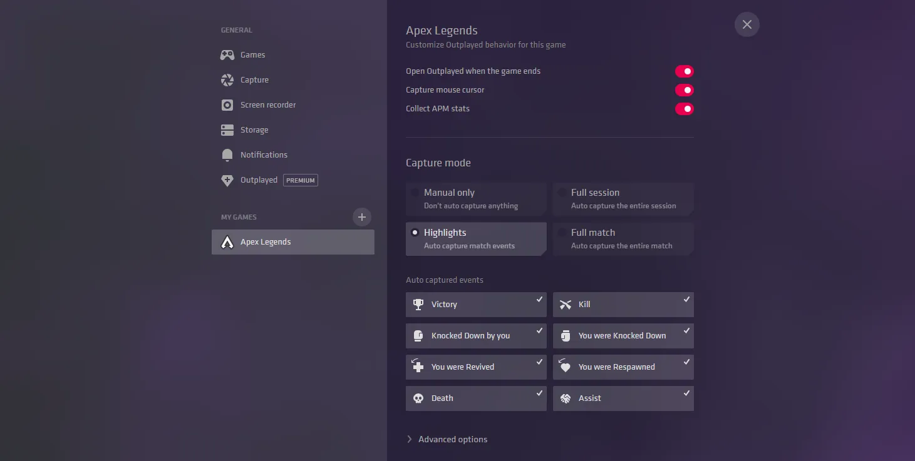Select the Highlights capture mode
The image size is (915, 461).
476,239
